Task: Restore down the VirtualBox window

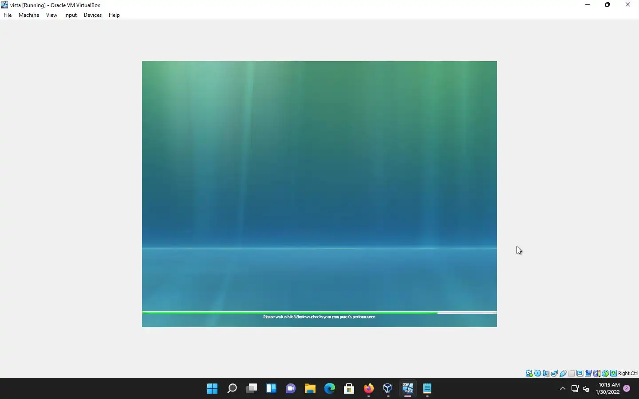Action: 607,5
